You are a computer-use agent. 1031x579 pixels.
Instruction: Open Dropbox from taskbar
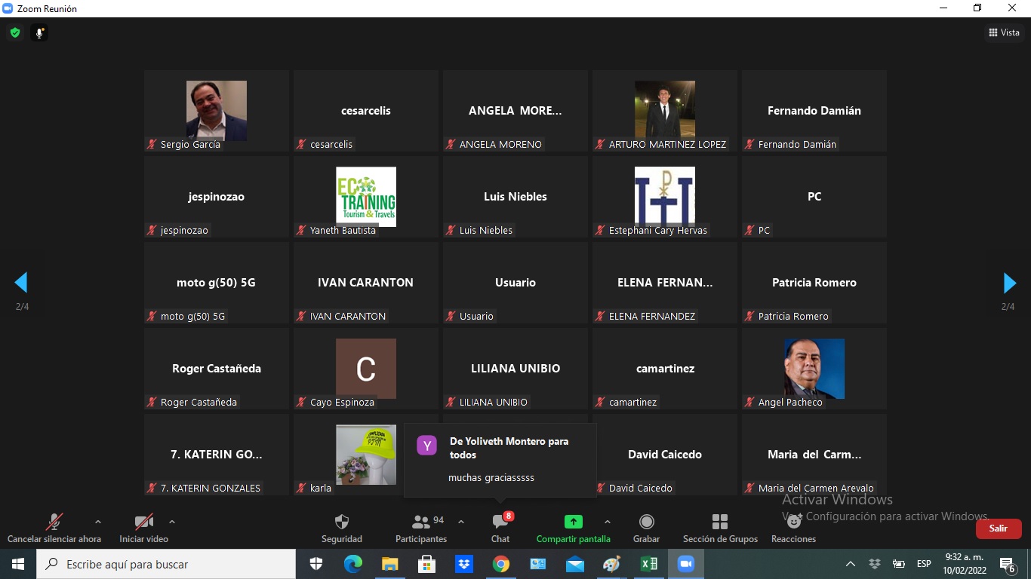pos(463,564)
